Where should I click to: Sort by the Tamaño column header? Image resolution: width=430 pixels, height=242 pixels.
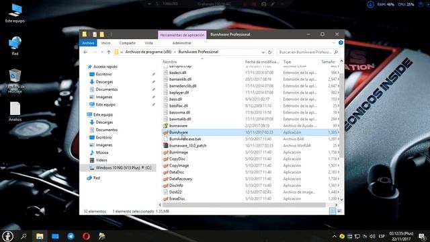(328, 62)
